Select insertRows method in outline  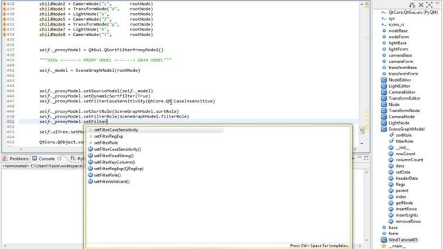tap(406, 209)
